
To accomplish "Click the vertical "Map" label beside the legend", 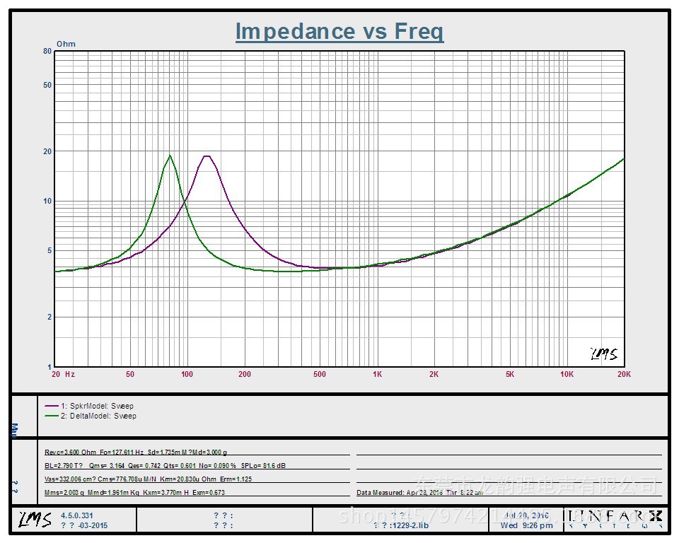I will point(15,431).
